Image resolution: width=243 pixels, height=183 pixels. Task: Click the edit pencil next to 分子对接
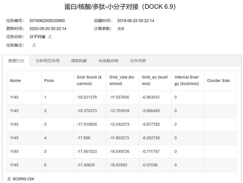click(x=50, y=37)
